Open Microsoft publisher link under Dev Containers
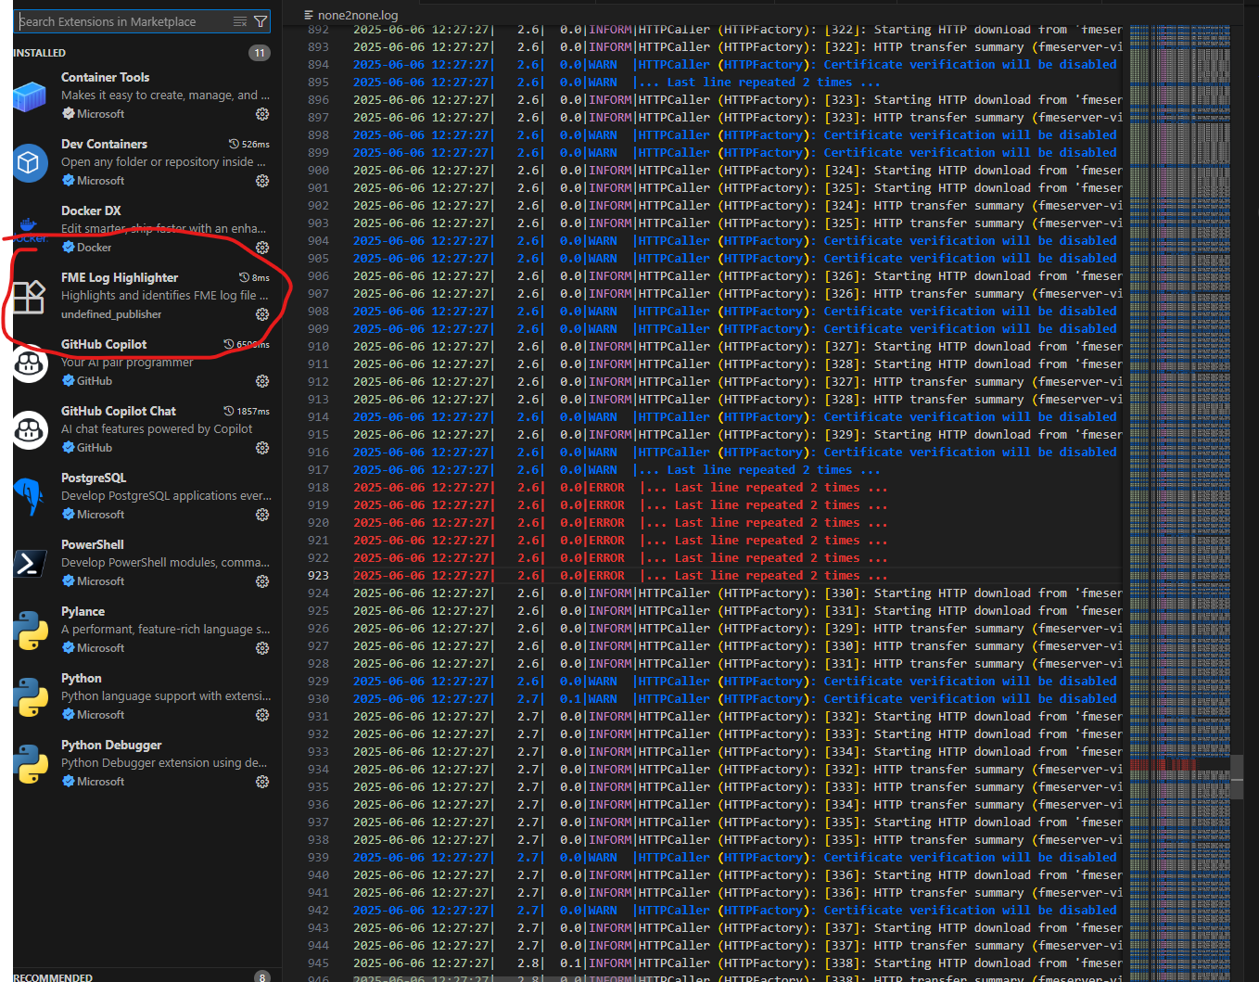This screenshot has height=982, width=1259. pos(100,181)
